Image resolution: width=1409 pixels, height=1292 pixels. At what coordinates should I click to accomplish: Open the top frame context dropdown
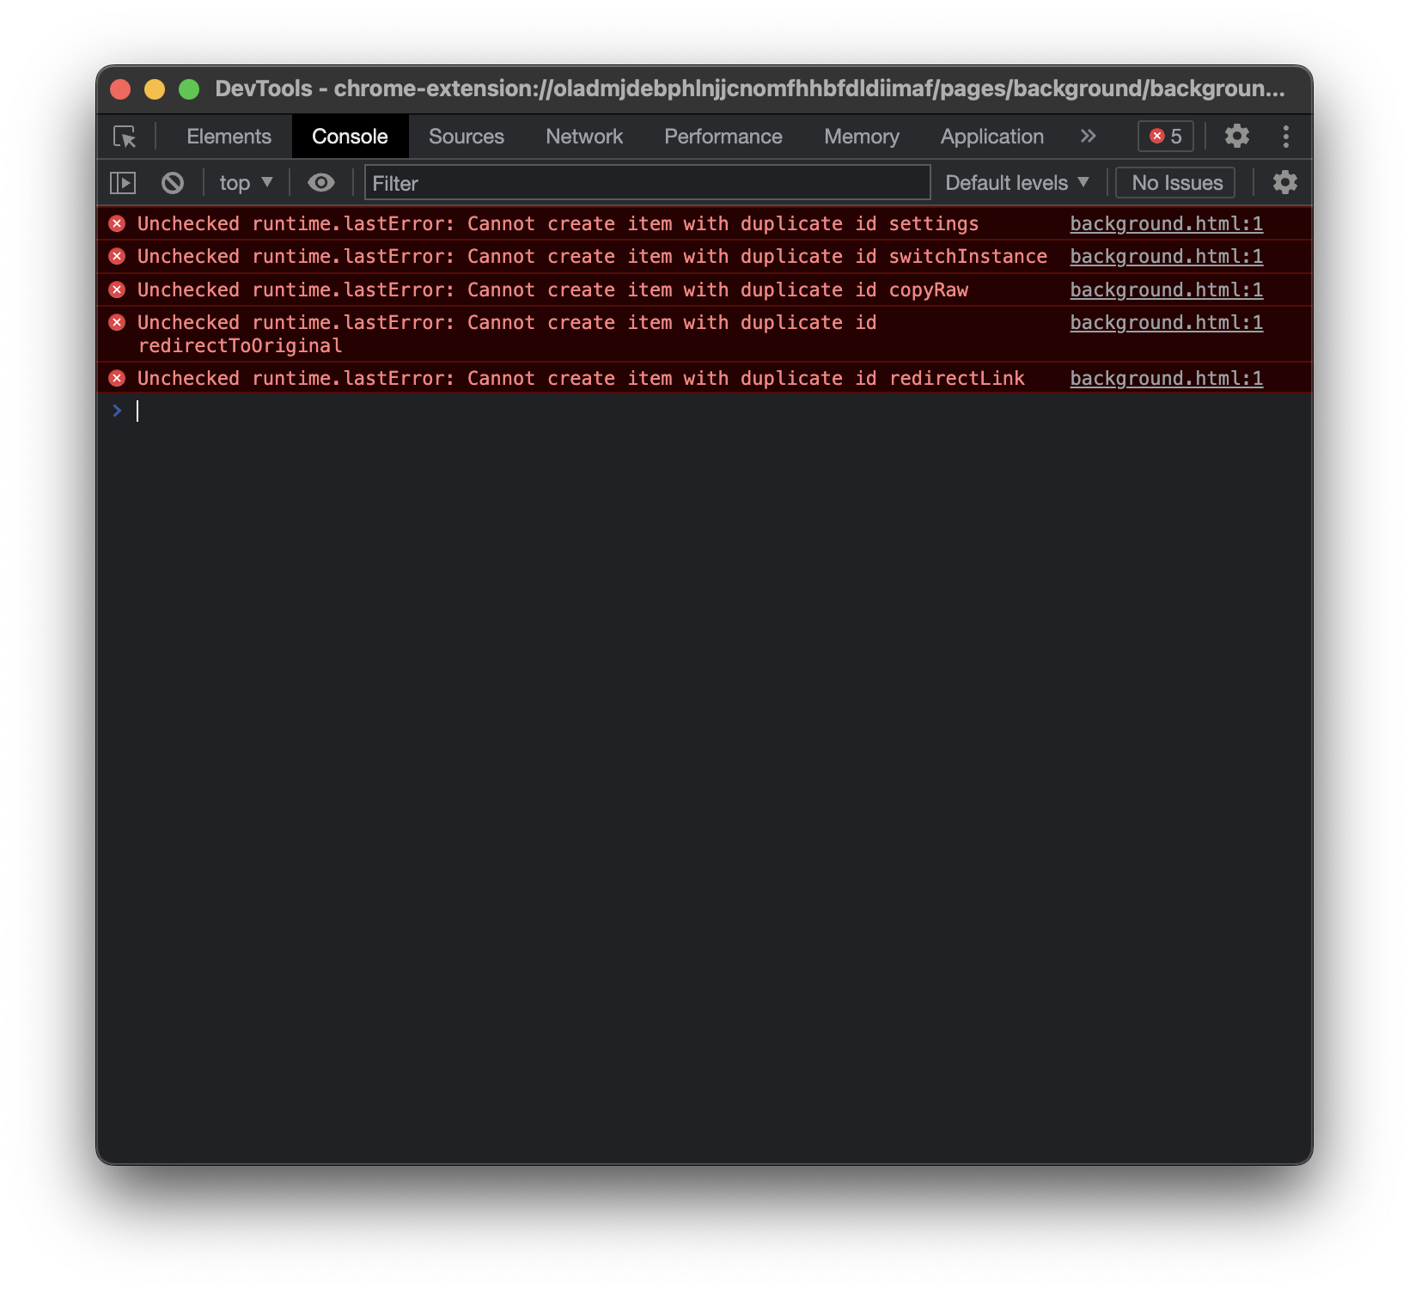point(244,182)
